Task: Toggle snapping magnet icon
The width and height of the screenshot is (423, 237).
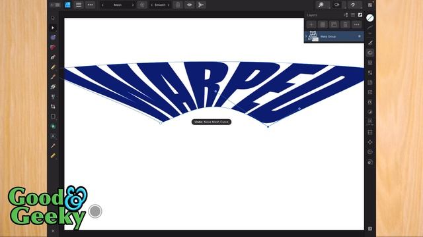Action: (x=353, y=5)
